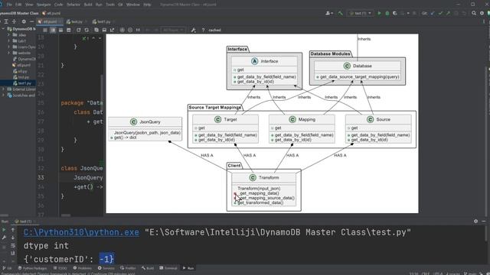
Task: Open the Tools menu
Action: coord(110,5)
